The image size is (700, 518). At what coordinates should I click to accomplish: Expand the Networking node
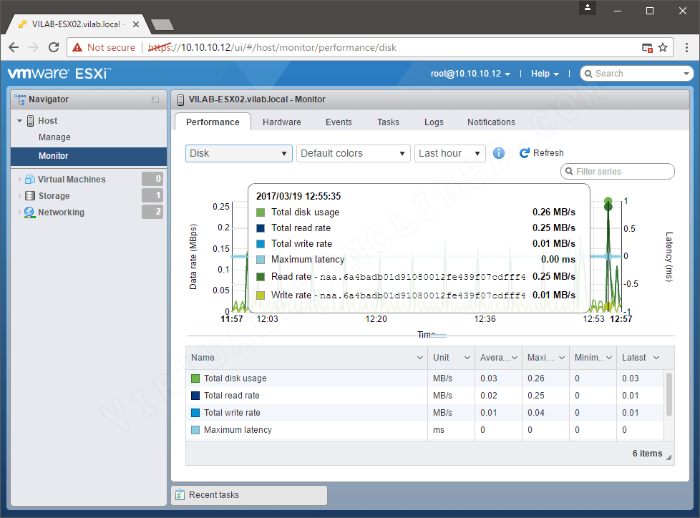point(19,212)
